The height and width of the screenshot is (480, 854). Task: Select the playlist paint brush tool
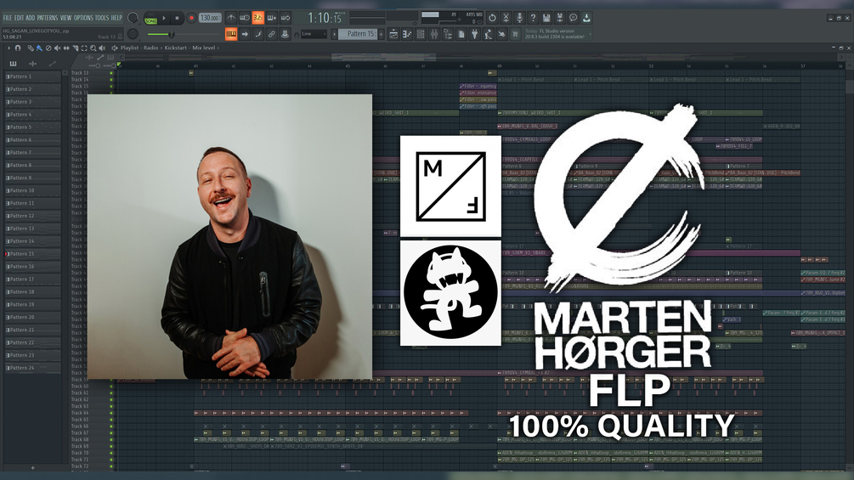[39, 48]
